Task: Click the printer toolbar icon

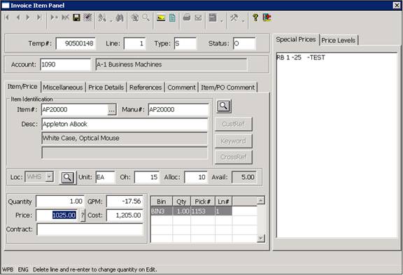Action: point(187,17)
